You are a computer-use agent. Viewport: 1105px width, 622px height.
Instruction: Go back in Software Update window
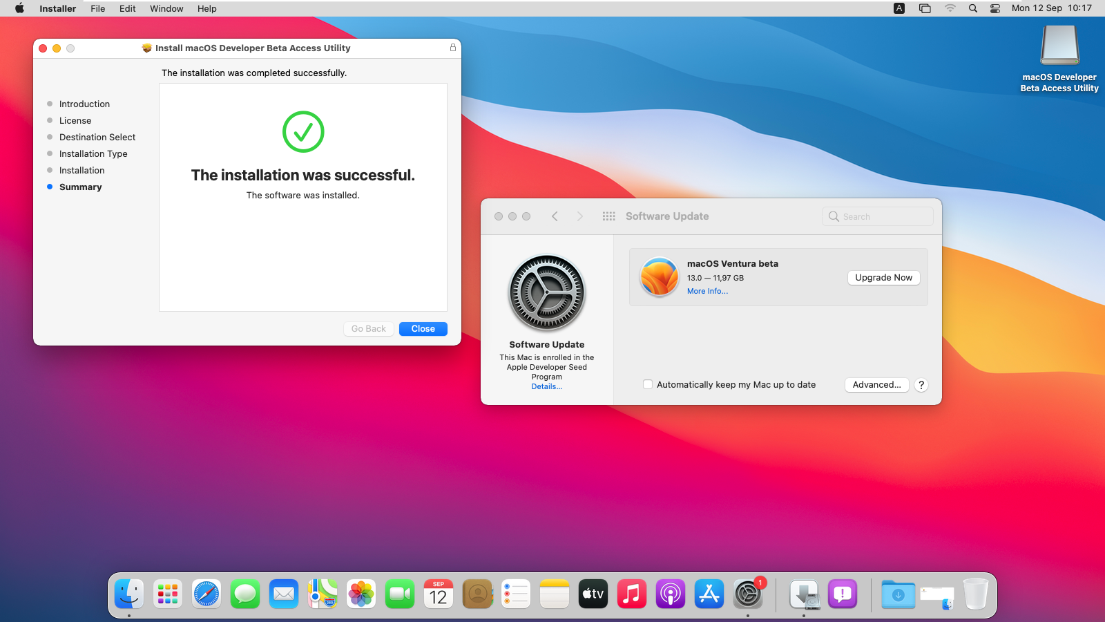coord(555,216)
